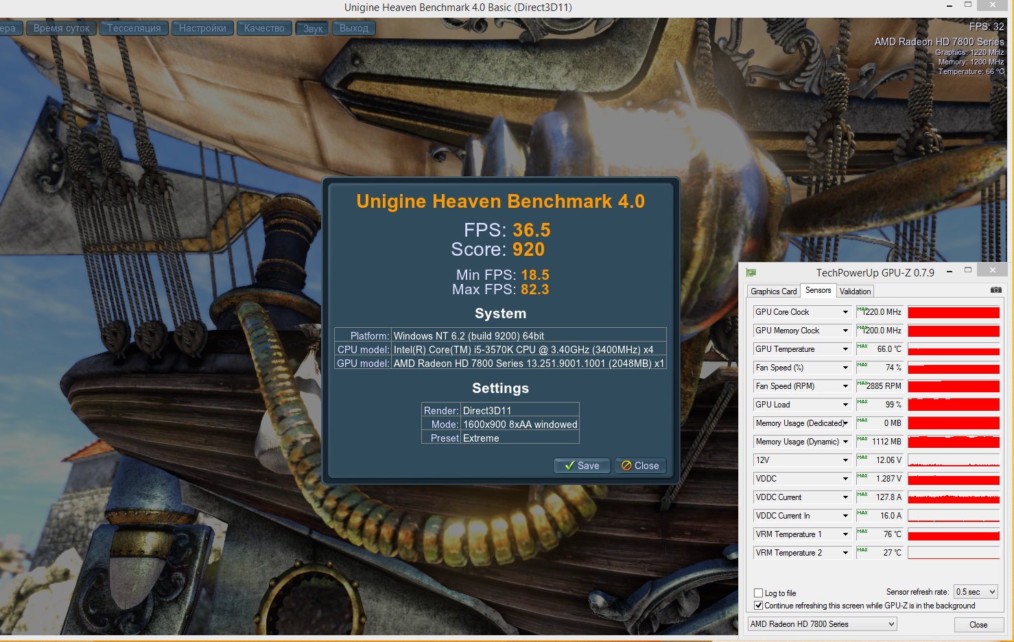Image resolution: width=1014 pixels, height=642 pixels.
Task: Click the 12.06 V reading
Action: [880, 460]
